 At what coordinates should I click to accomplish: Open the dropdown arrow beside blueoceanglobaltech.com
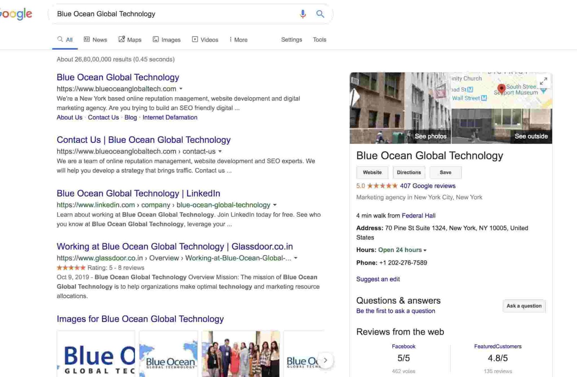pyautogui.click(x=181, y=89)
